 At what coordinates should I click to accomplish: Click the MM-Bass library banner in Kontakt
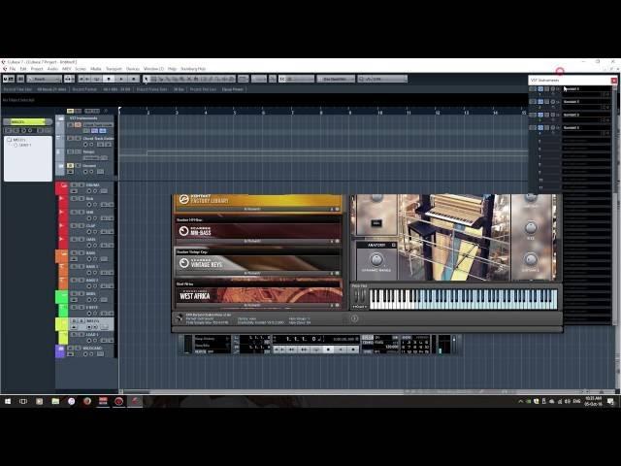coord(258,231)
